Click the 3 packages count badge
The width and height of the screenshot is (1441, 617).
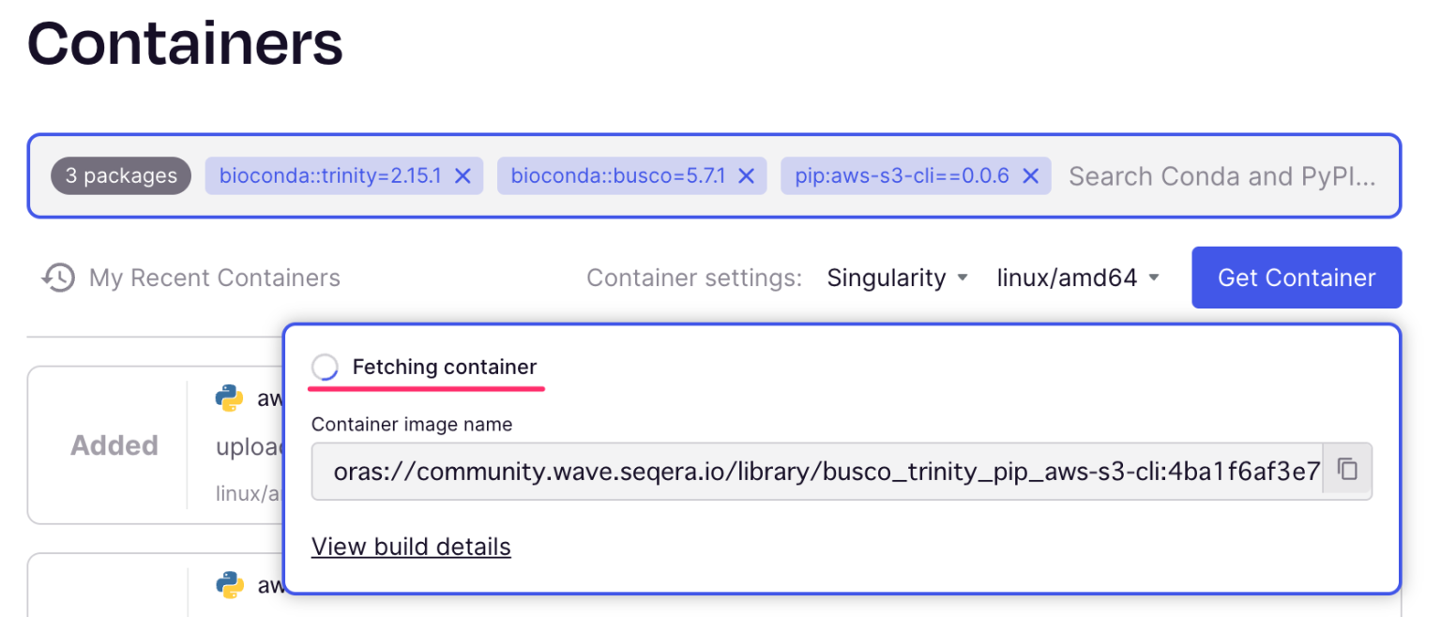click(120, 175)
